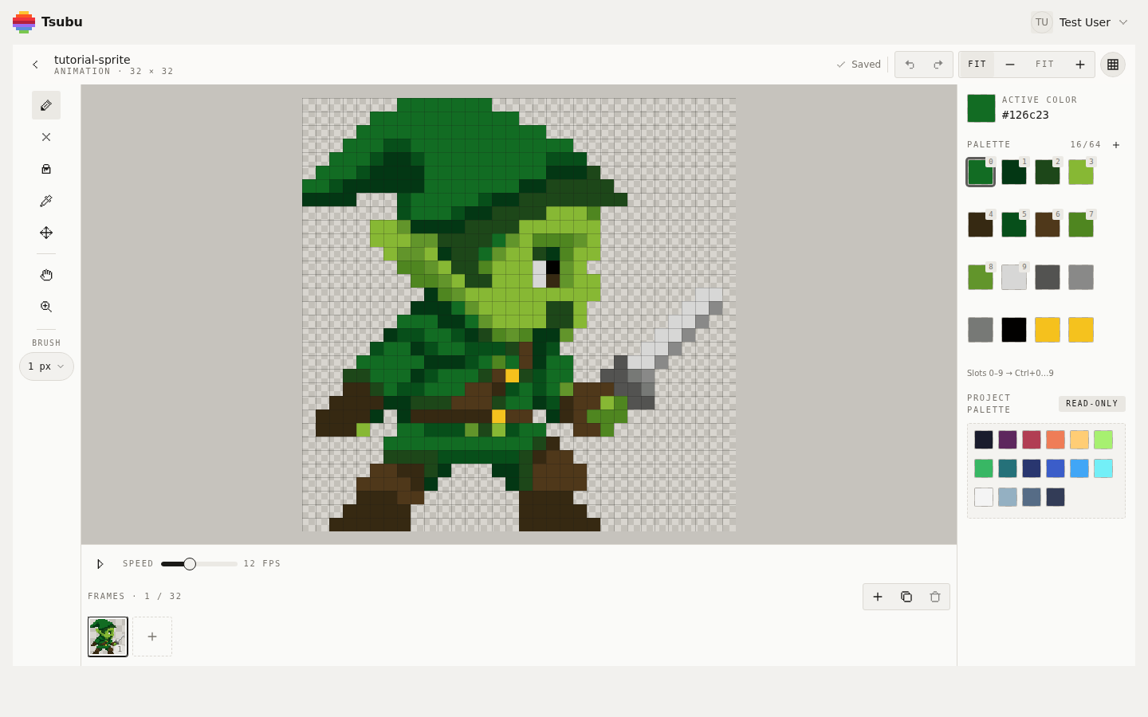Select the Zoom magnifier tool
Viewport: 1148px width, 717px height.
point(46,307)
